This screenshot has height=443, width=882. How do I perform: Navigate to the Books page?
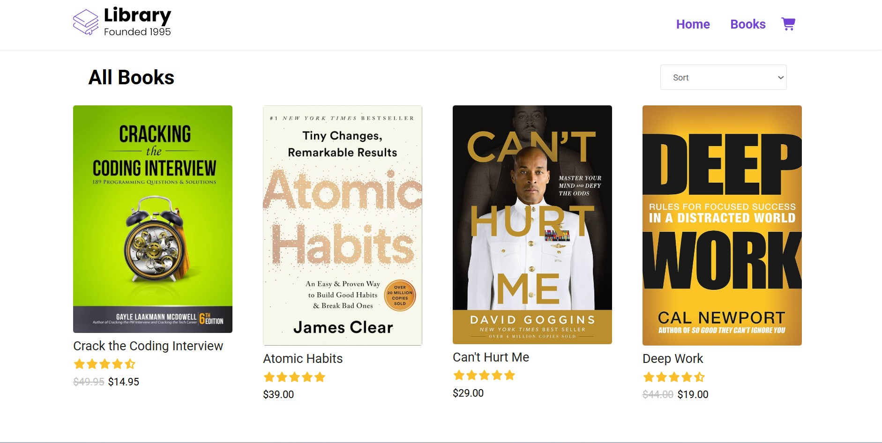747,24
